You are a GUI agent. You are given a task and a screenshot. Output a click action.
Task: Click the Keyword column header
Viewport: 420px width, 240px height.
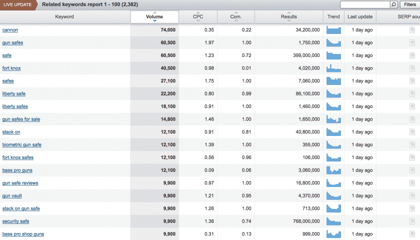pos(64,17)
